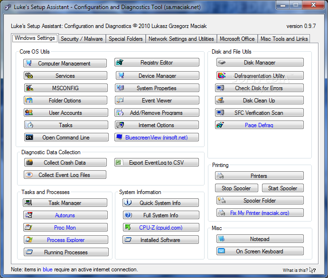Viewport: 328px width, 278px height.
Task: Click the 'System Information' group label
Action: 140,192
